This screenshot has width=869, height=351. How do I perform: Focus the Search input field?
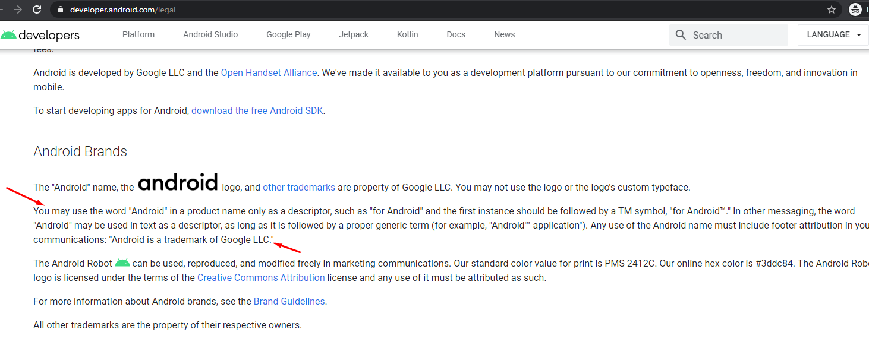tap(729, 35)
